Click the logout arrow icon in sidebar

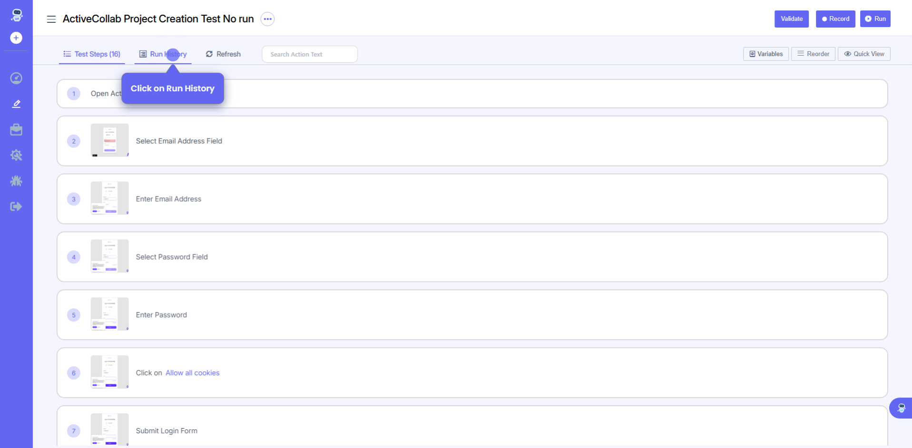16,206
